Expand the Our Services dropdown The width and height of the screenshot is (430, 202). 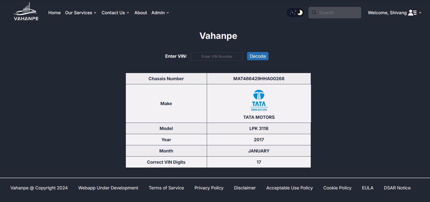coord(81,13)
